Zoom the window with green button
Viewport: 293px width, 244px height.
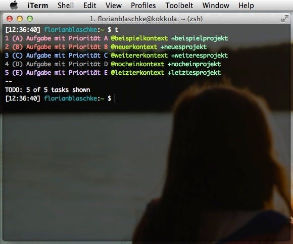[x=30, y=19]
